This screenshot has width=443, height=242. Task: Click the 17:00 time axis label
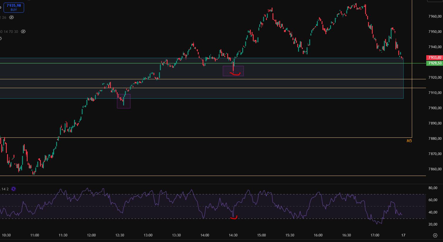click(x=375, y=235)
